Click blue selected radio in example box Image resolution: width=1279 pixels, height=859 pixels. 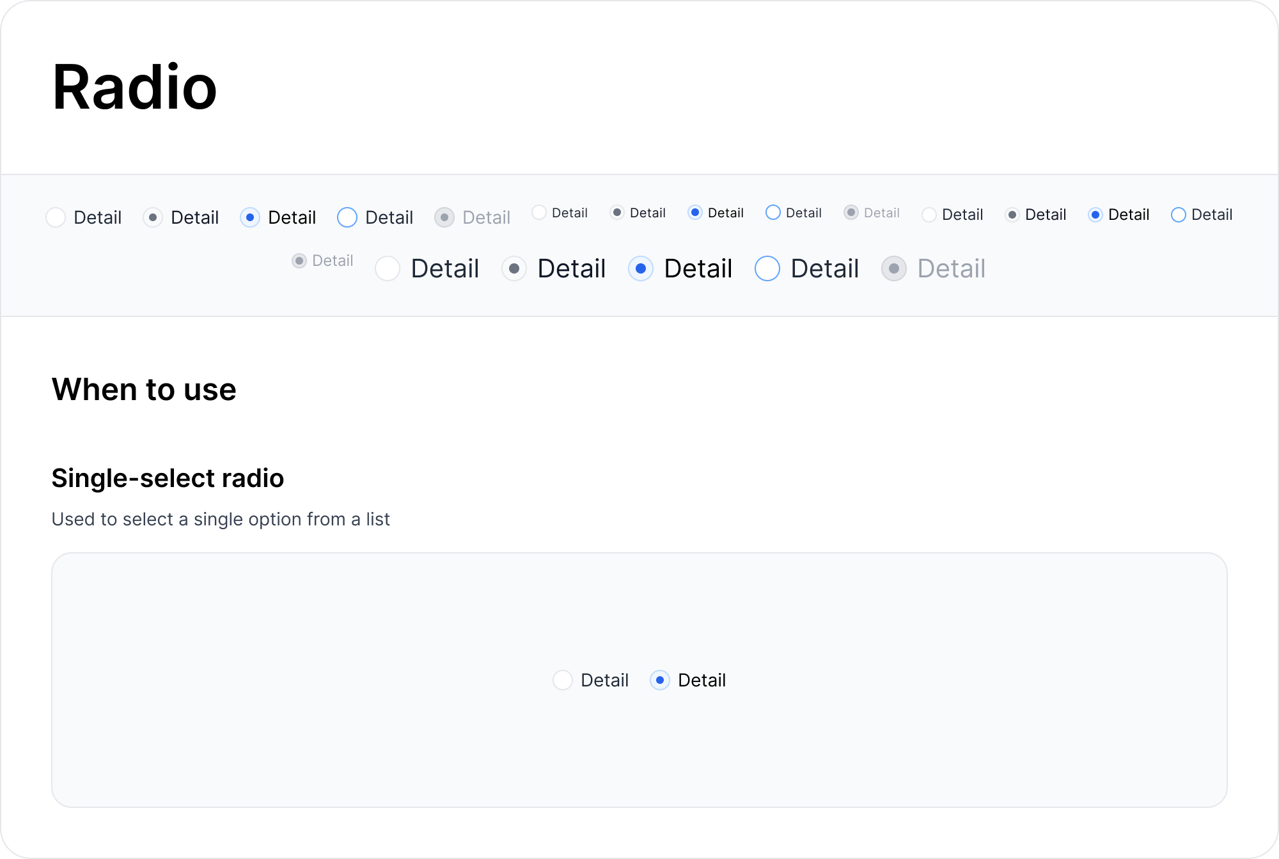[x=660, y=680]
